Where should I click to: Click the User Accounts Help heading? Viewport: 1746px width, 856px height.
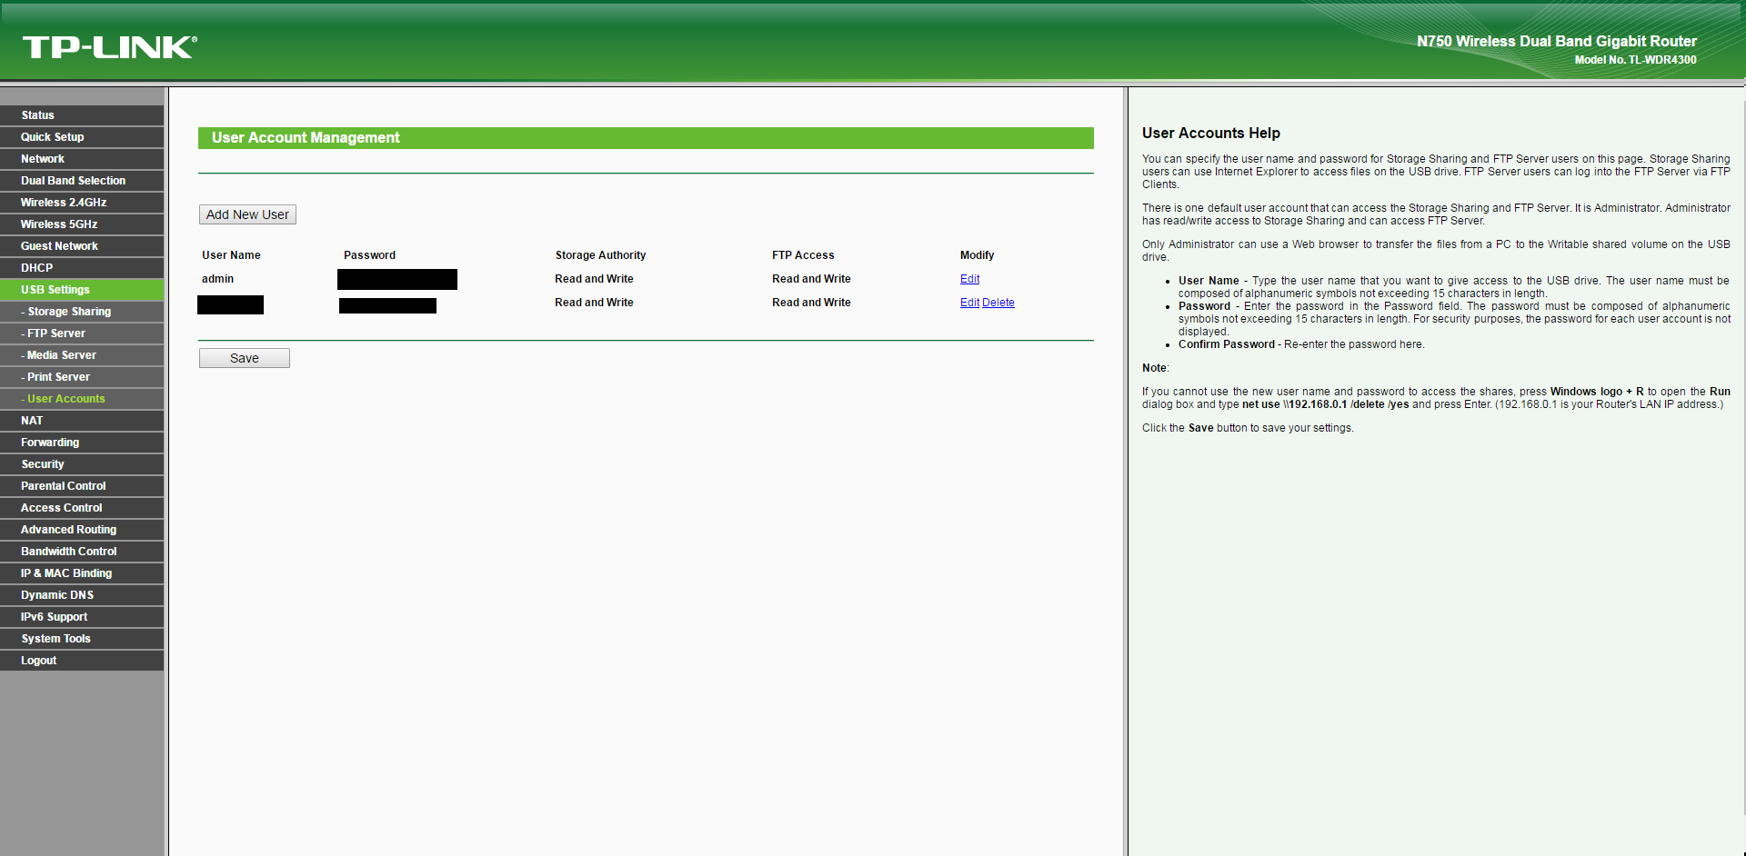click(x=1211, y=134)
